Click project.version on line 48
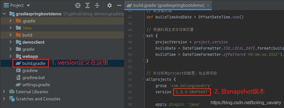This screenshot has width=284, height=108. pyautogui.click(x=211, y=42)
